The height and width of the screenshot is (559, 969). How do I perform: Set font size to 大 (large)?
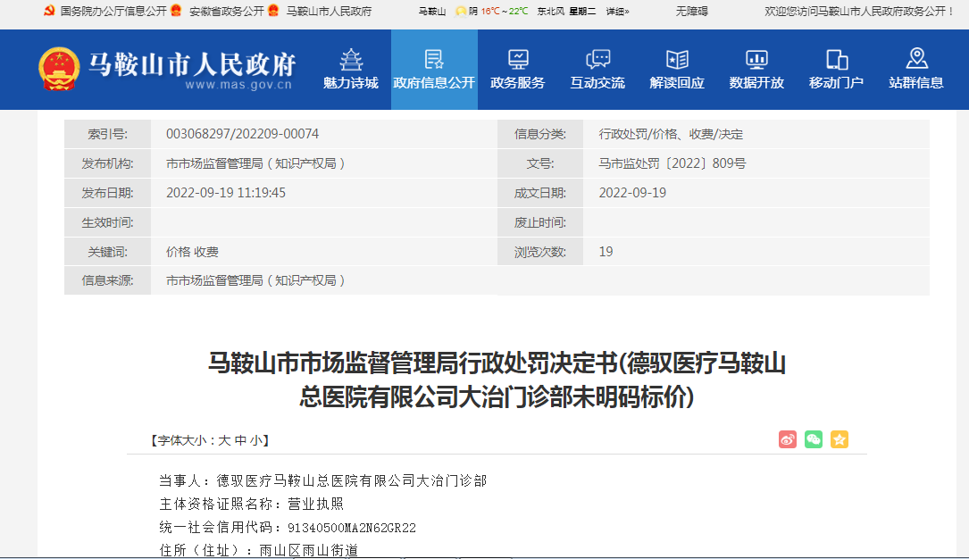pyautogui.click(x=225, y=440)
